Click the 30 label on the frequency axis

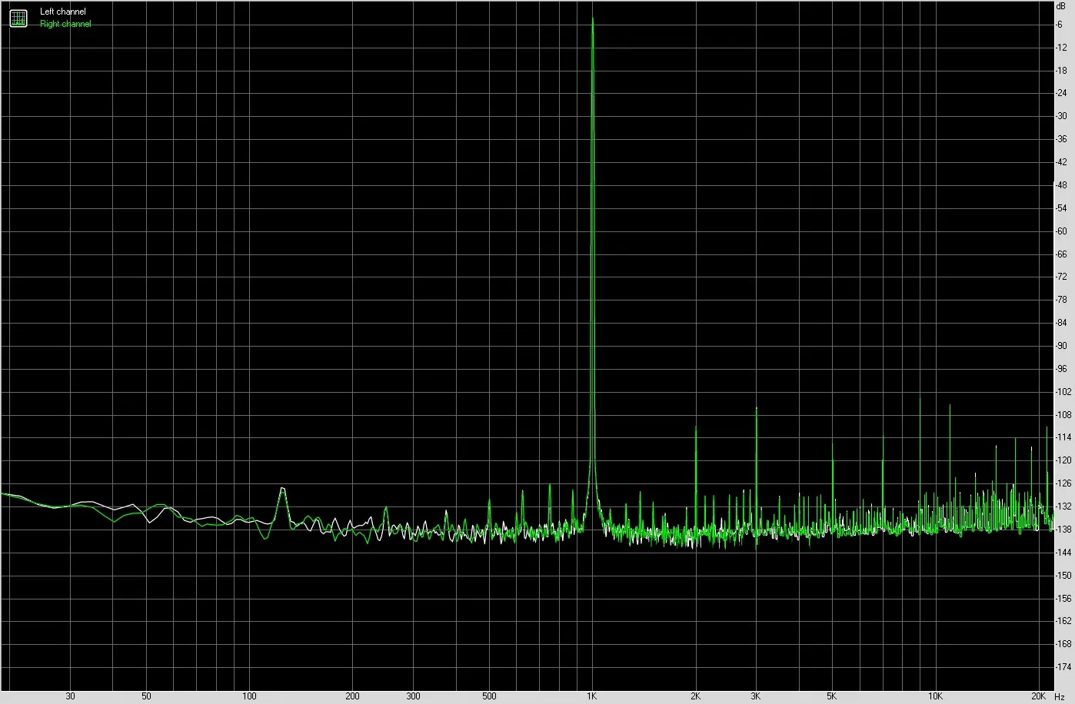point(70,696)
